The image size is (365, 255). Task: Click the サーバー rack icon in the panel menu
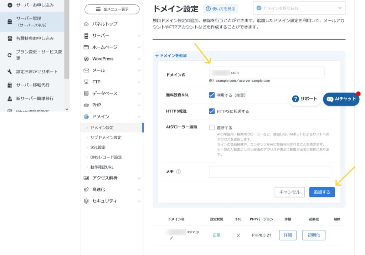(x=86, y=36)
